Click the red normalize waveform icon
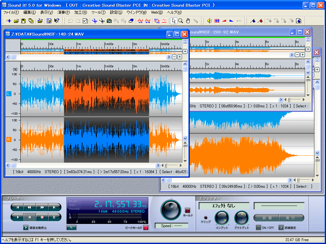 pyautogui.click(x=217, y=21)
